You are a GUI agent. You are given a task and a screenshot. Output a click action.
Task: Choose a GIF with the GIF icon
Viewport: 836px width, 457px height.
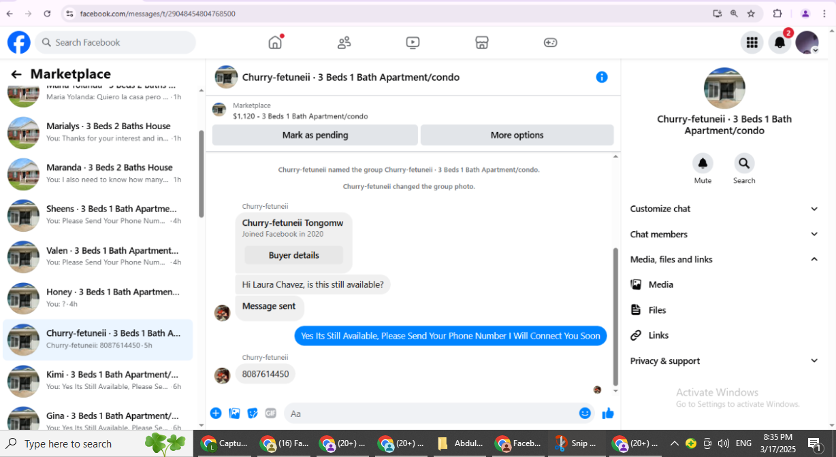point(271,413)
